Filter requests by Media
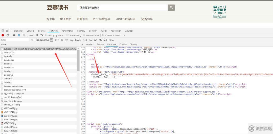The image size is (273, 134). click(x=78, y=40)
